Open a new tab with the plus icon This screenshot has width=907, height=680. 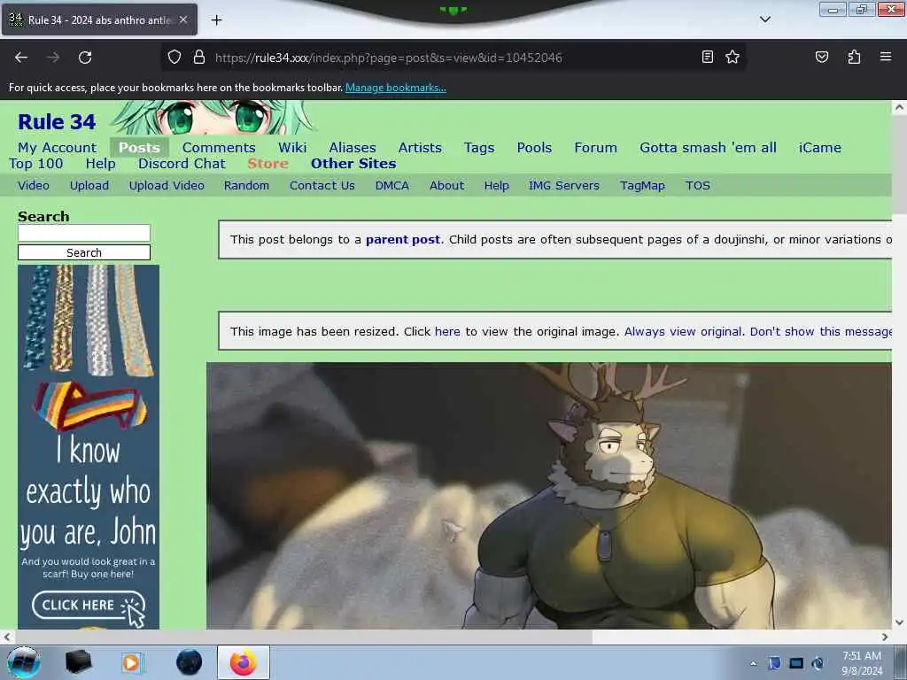[216, 20]
